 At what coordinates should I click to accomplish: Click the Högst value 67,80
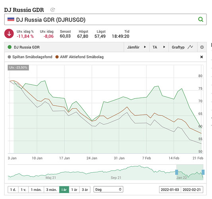click(x=83, y=36)
